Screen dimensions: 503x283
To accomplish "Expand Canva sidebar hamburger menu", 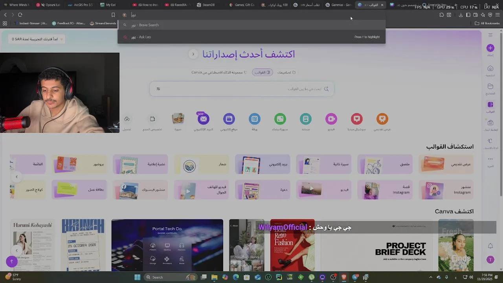I will point(490,35).
